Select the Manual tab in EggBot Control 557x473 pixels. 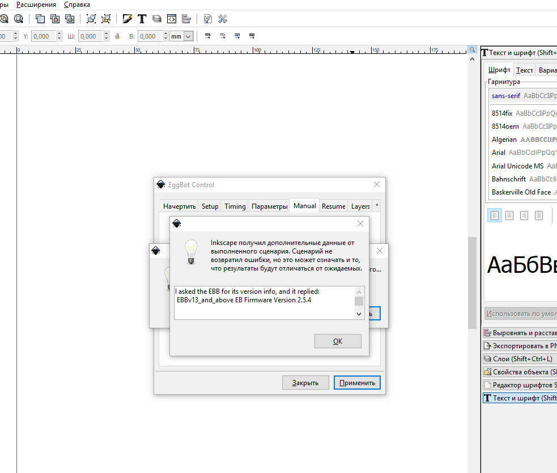click(x=305, y=205)
